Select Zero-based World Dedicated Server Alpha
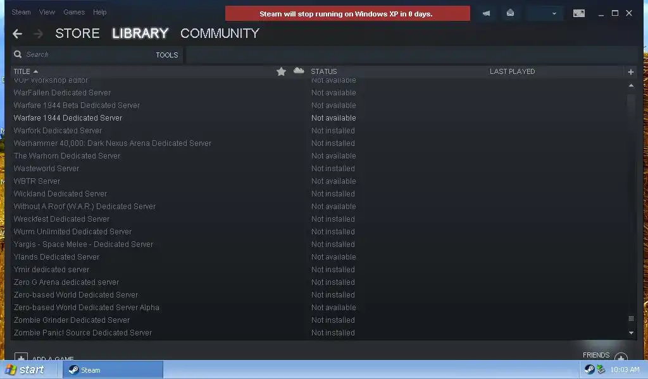 click(86, 308)
